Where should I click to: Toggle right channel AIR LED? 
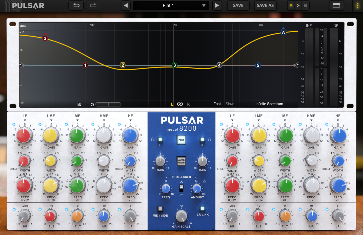[300, 209]
